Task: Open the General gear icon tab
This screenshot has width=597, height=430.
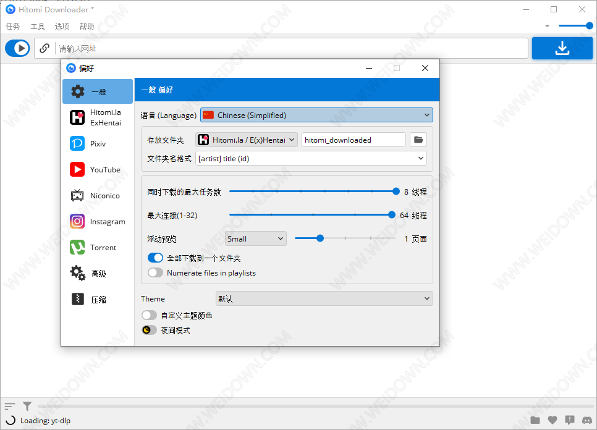Action: [x=78, y=91]
